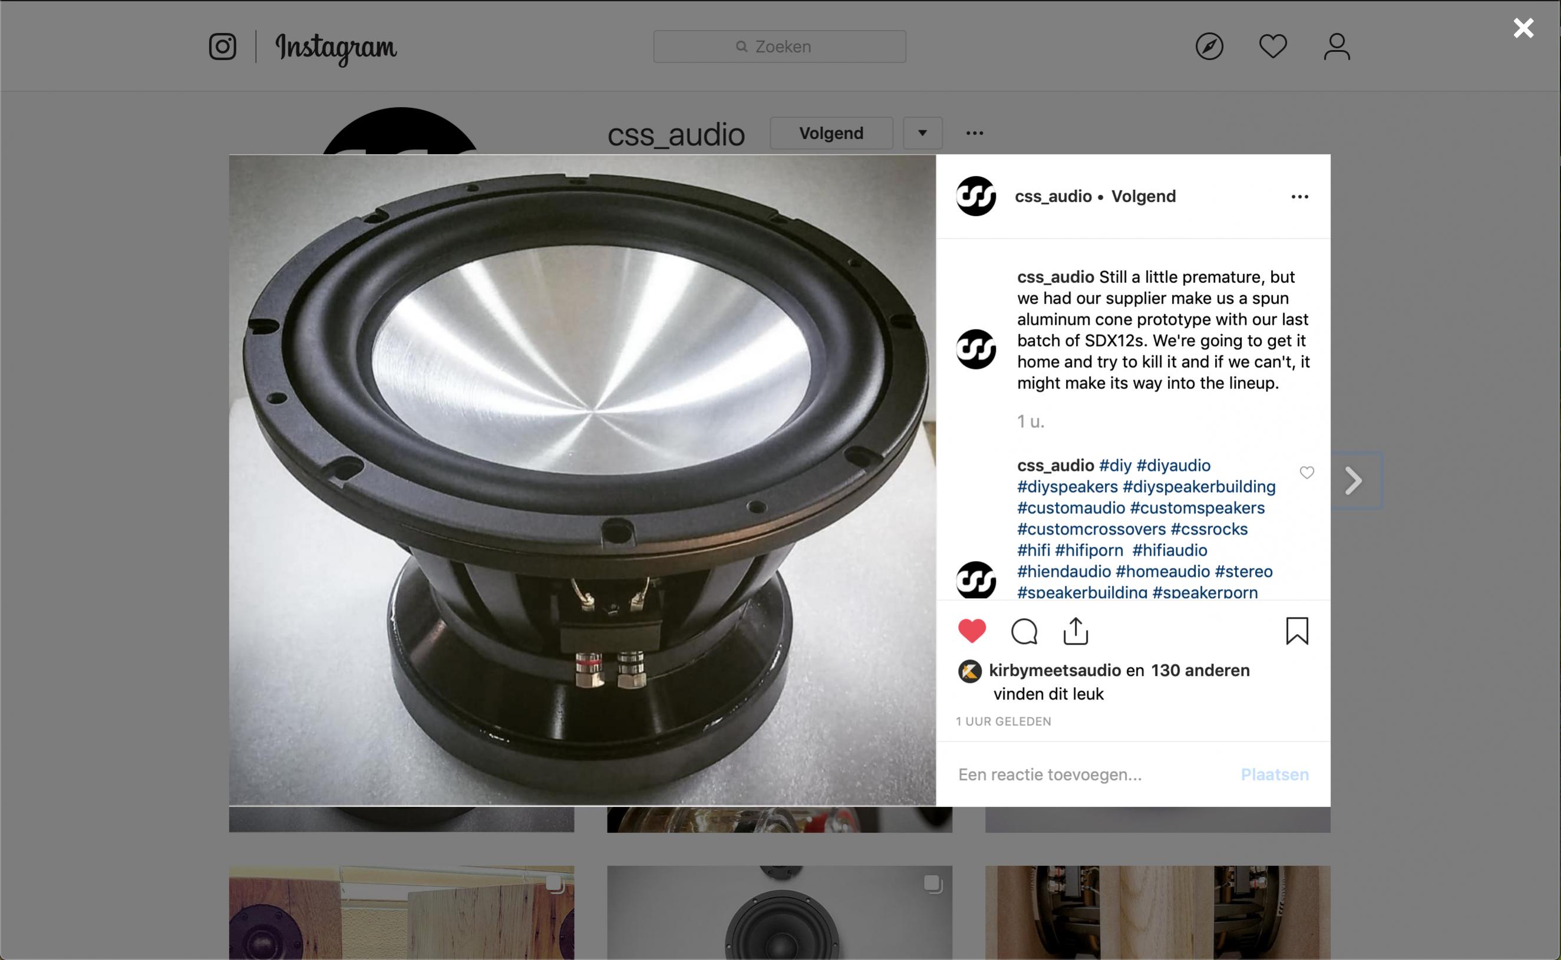Image resolution: width=1561 pixels, height=960 pixels.
Task: Open the #cssrocks hashtag
Action: click(x=1209, y=529)
